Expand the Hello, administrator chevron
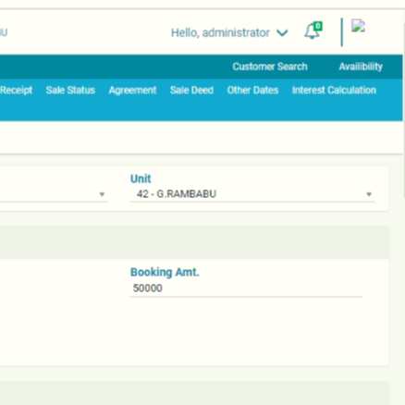 [x=282, y=32]
